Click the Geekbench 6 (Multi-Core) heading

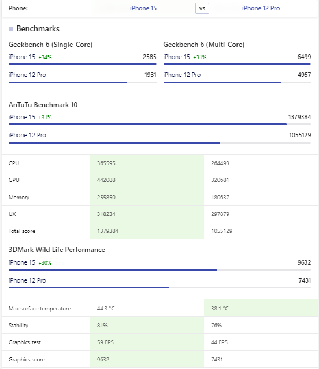(204, 45)
